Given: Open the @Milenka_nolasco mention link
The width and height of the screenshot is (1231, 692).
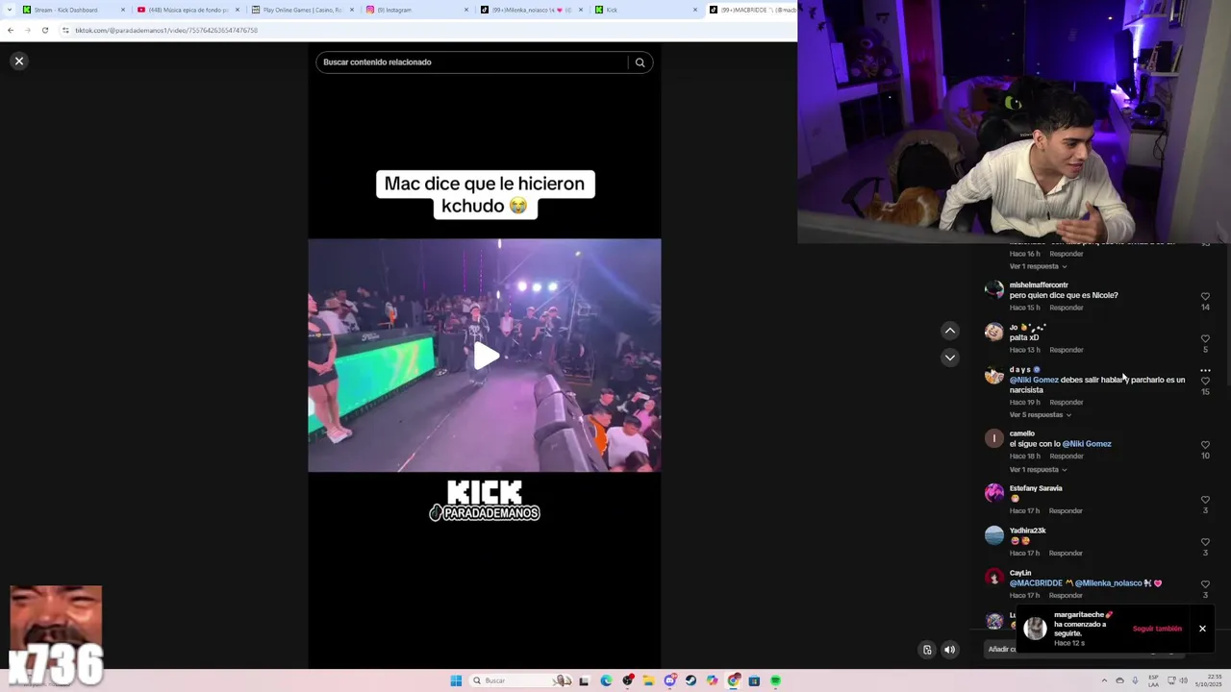Looking at the screenshot, I should coord(1108,583).
